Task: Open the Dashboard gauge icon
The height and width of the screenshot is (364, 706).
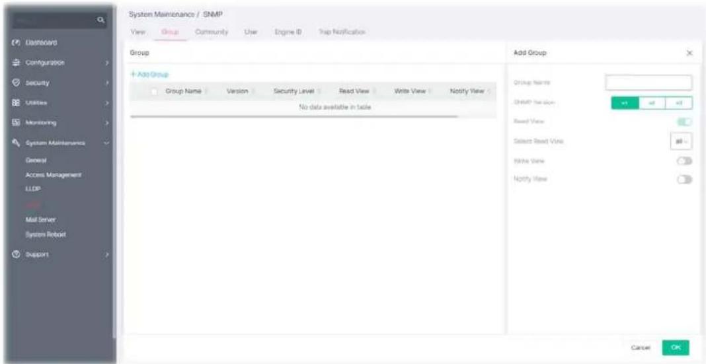Action: (17, 43)
